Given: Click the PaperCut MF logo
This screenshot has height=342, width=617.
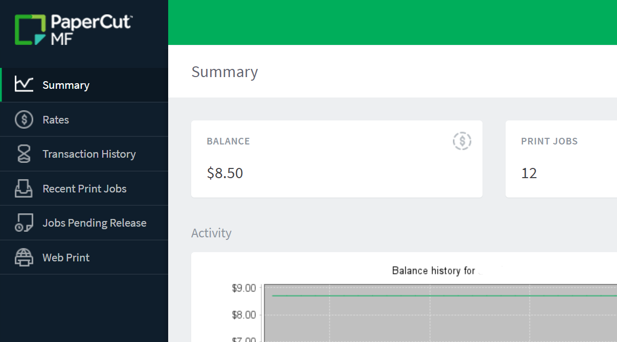Looking at the screenshot, I should (x=74, y=30).
